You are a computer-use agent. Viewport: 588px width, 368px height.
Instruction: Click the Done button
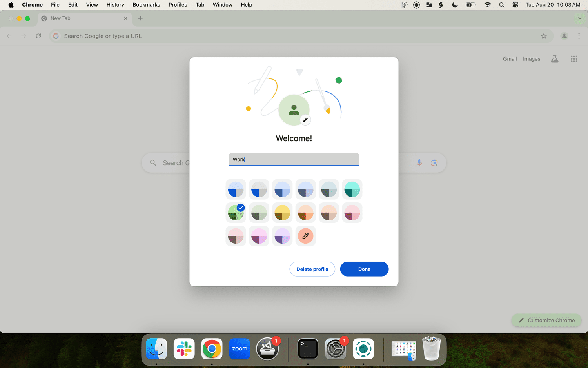point(364,269)
